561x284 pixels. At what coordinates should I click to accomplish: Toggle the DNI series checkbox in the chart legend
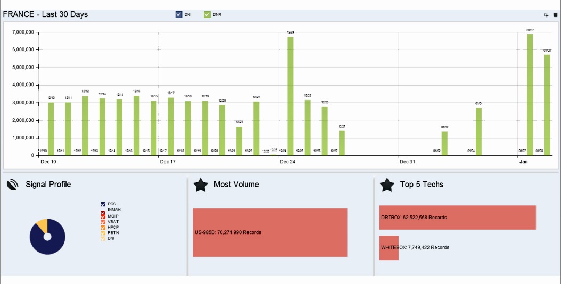coord(179,15)
